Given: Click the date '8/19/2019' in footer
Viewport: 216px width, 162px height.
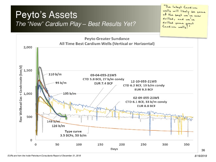Looking at the screenshot, I should (x=201, y=156).
